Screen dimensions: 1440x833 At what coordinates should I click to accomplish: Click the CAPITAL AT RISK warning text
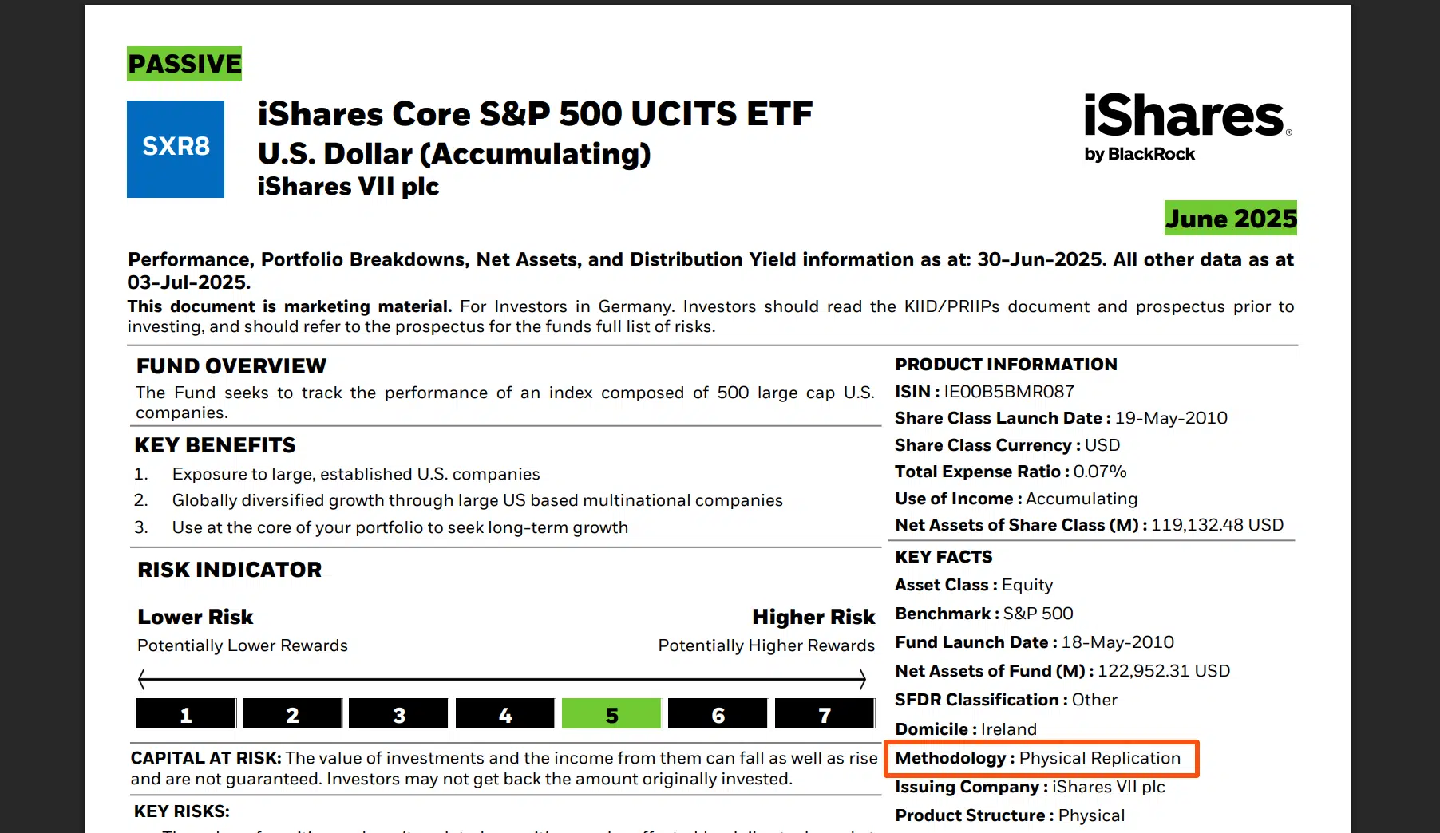[x=504, y=768]
